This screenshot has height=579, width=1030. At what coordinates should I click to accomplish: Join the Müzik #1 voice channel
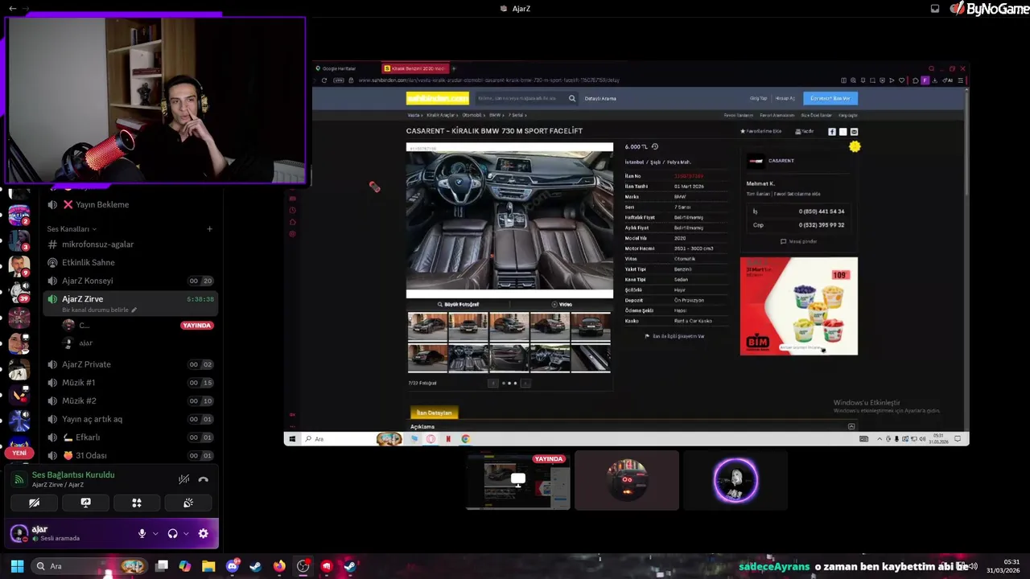(x=130, y=383)
